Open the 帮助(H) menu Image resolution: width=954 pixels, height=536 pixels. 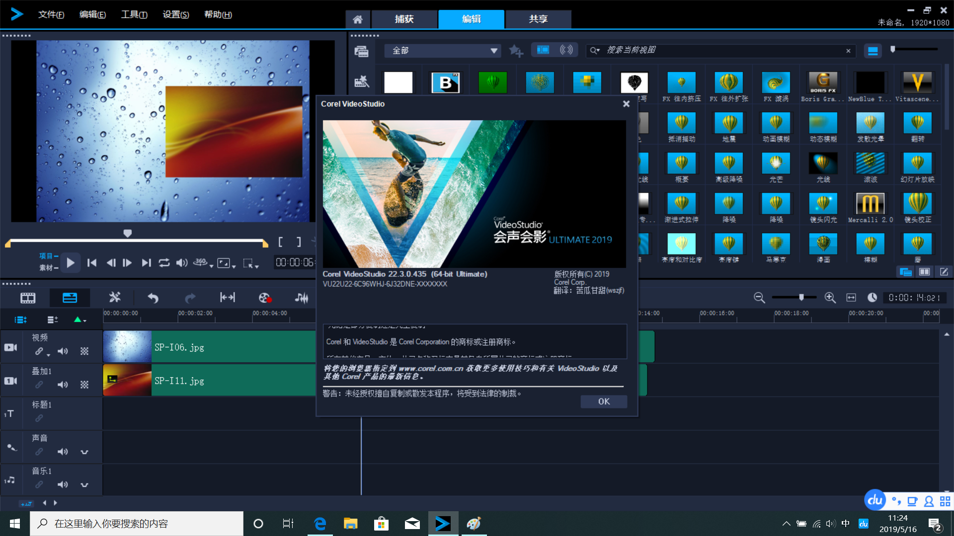coord(218,14)
